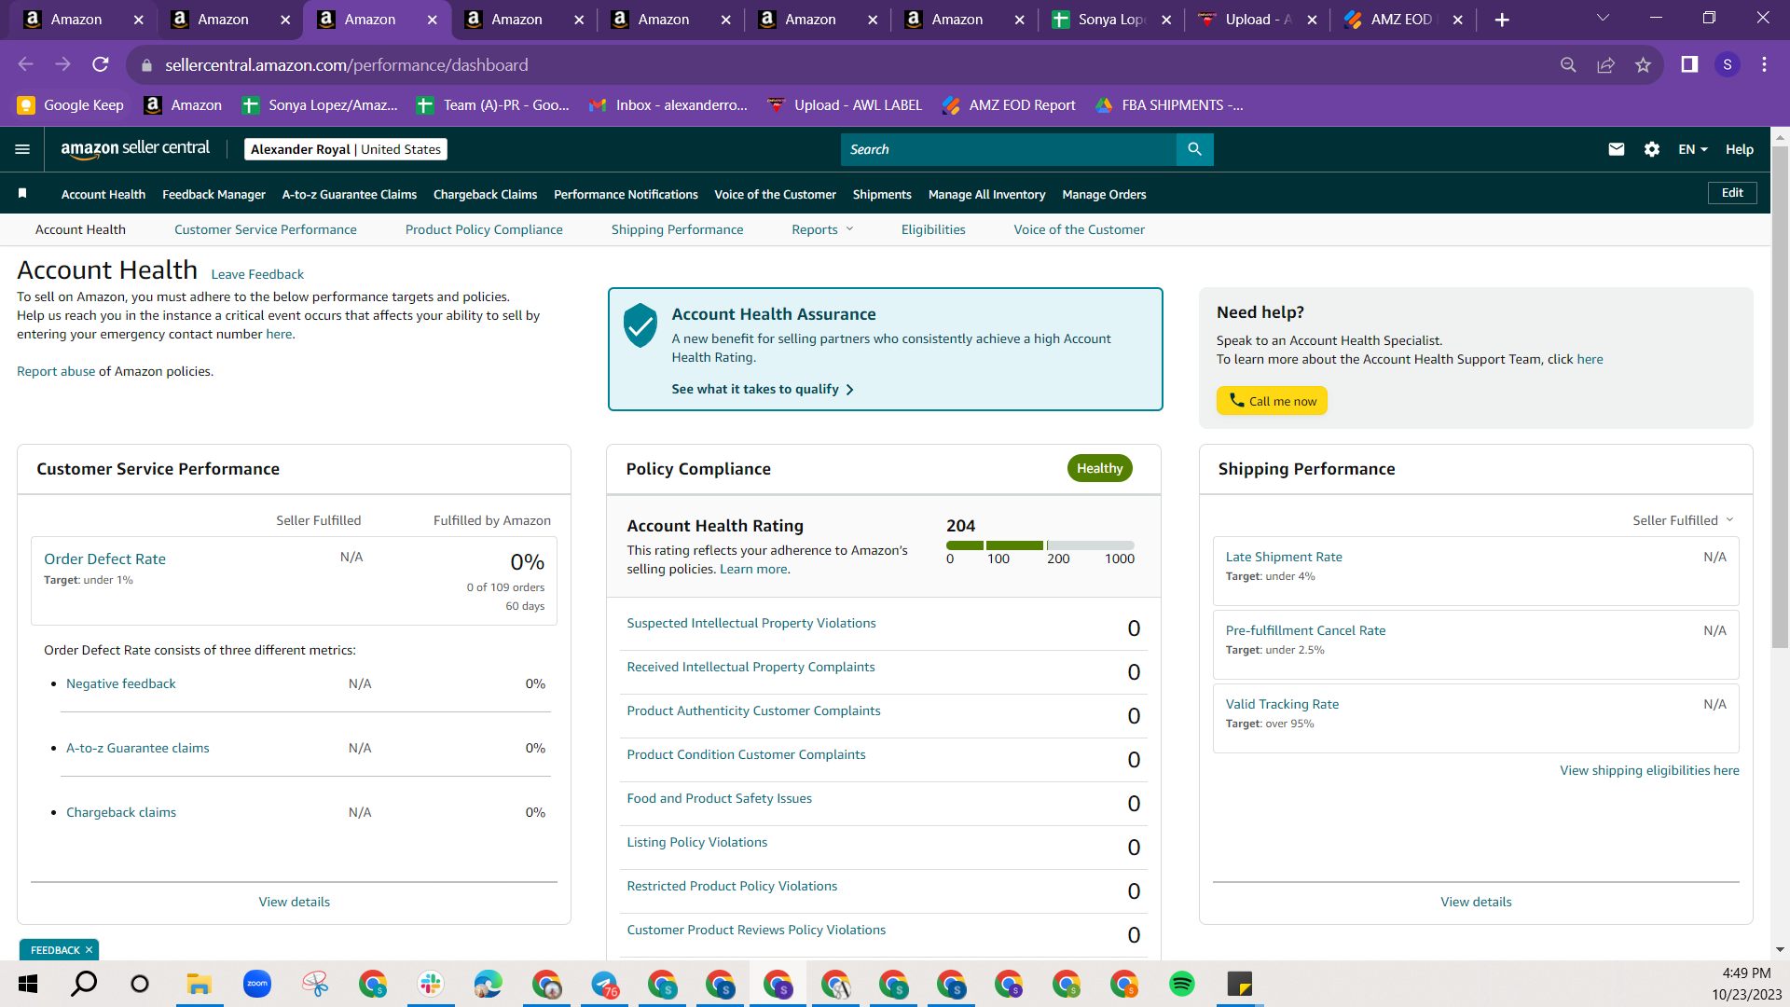Click the page vertical scrollbar

(x=1780, y=396)
